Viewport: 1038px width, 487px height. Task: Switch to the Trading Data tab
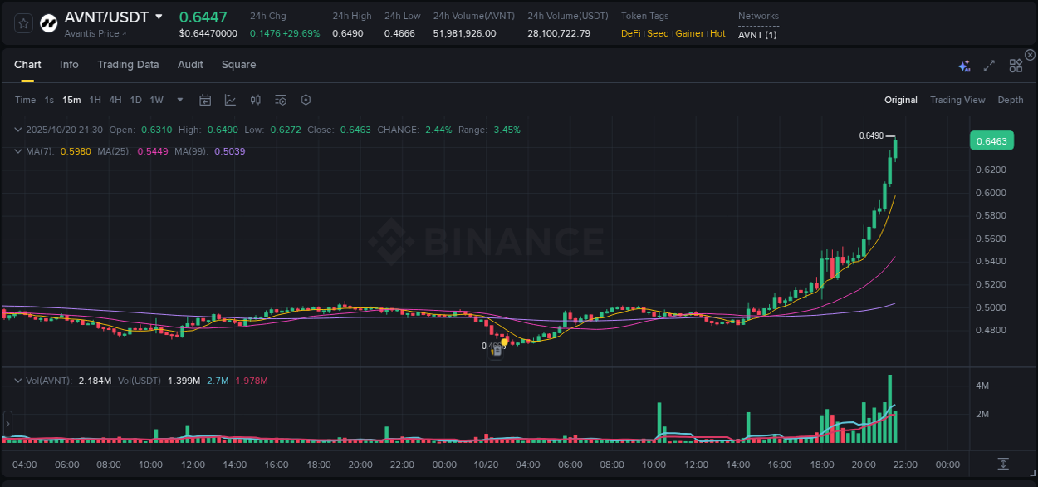(128, 64)
